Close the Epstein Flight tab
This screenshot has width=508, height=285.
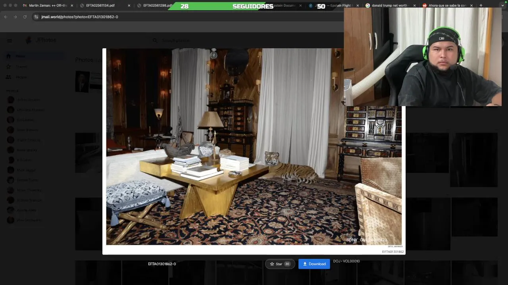click(357, 6)
